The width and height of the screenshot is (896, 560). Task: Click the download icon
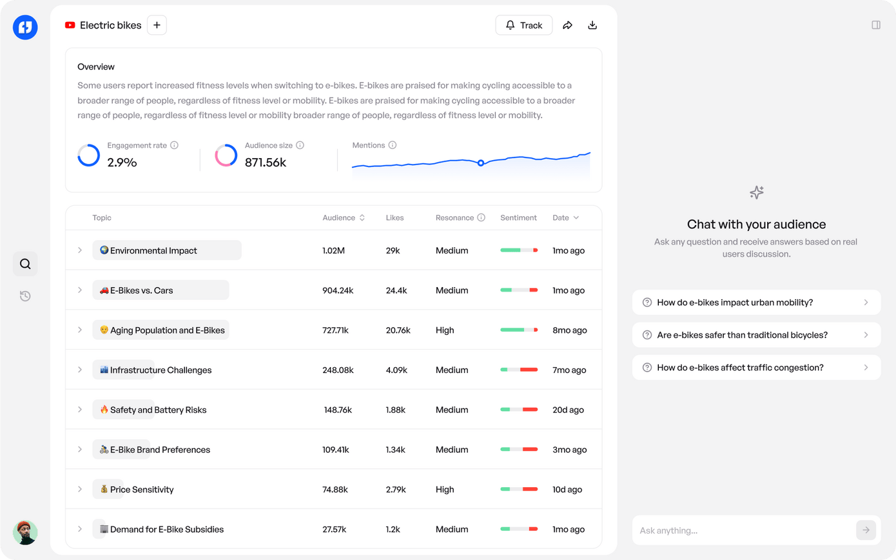click(592, 25)
